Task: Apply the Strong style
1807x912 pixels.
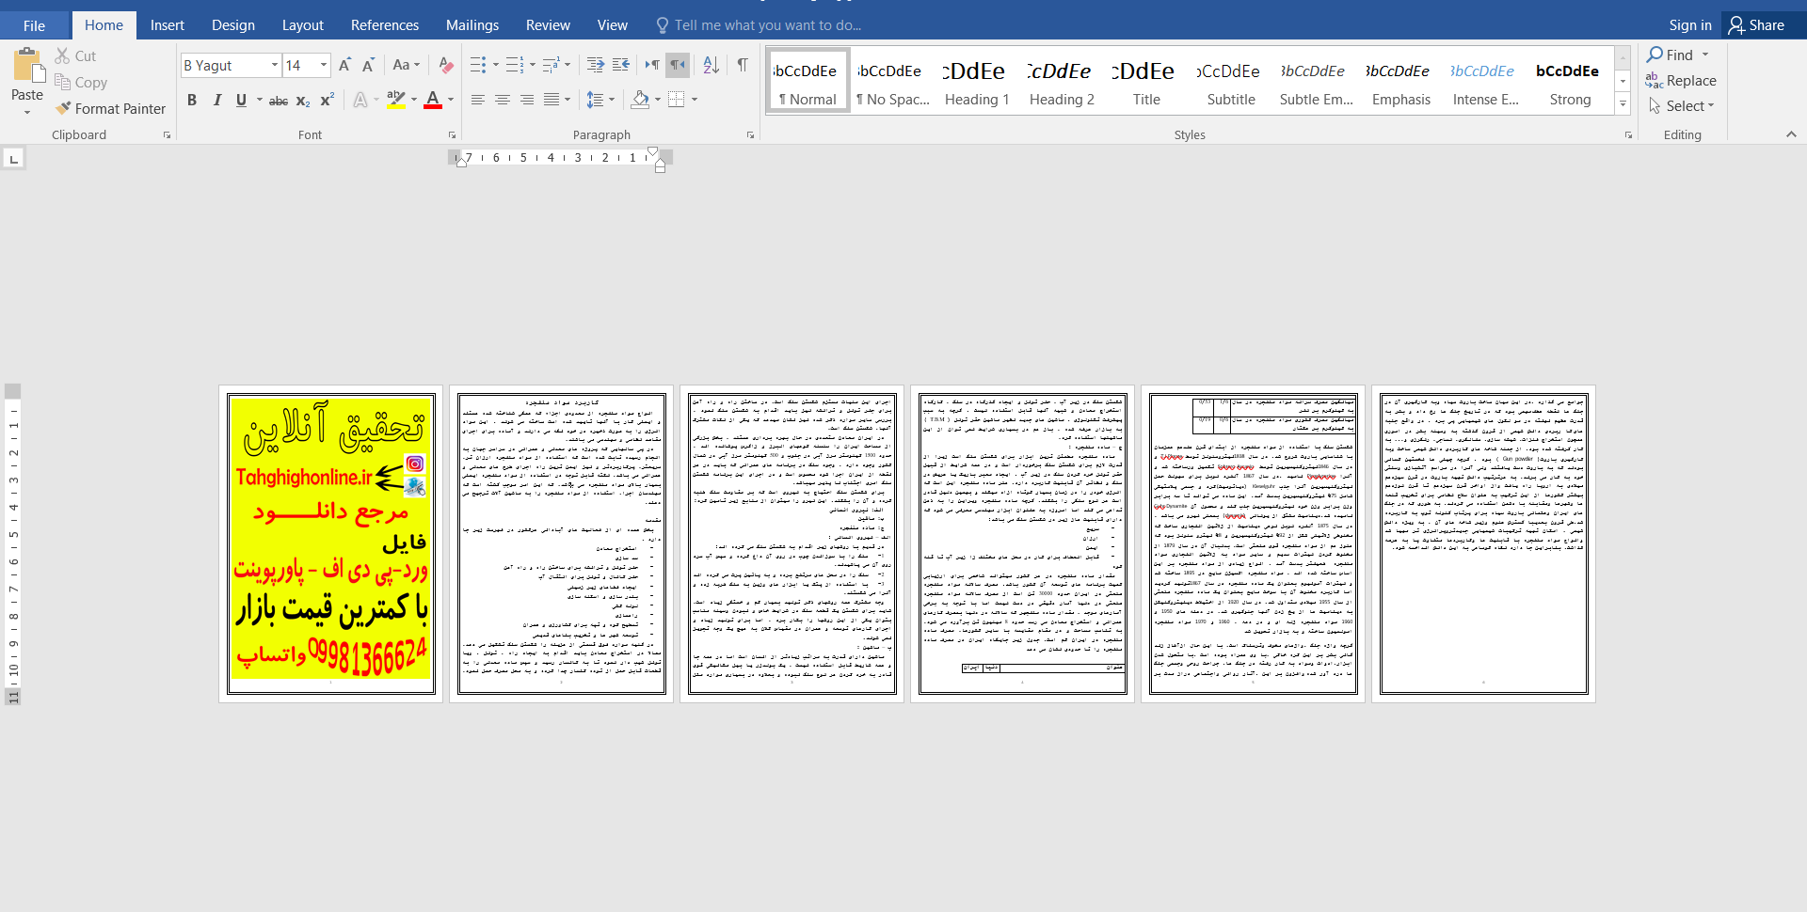Action: tap(1569, 82)
